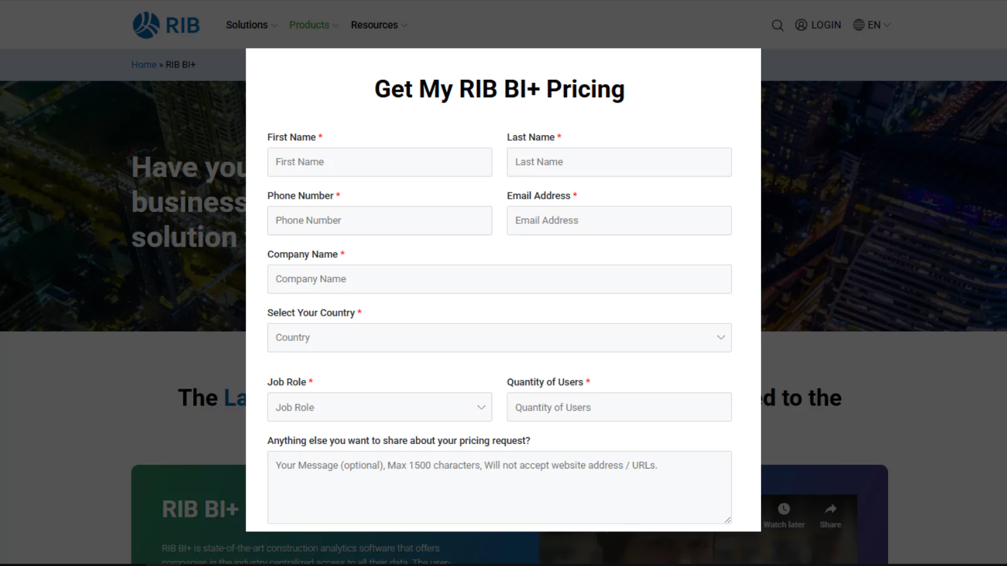Screen dimensions: 1007x566
Task: Focus the Email Address field
Action: [619, 221]
